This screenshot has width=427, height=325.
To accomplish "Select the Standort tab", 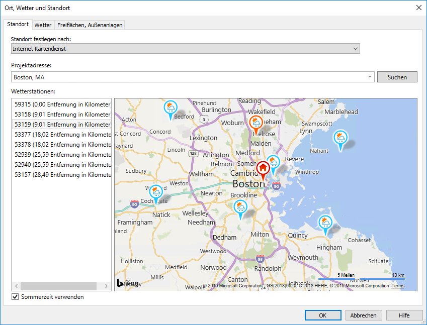I will coord(18,24).
